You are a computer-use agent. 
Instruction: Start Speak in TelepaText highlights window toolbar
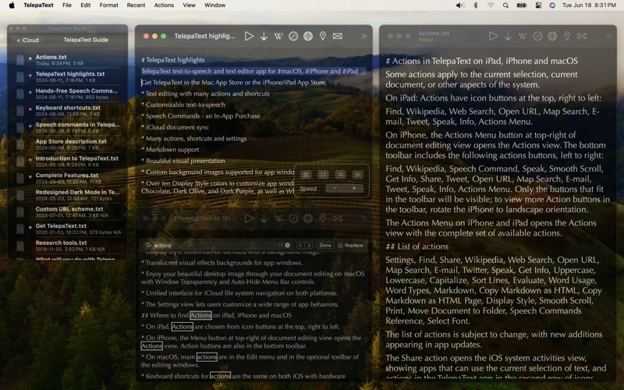pos(249,36)
